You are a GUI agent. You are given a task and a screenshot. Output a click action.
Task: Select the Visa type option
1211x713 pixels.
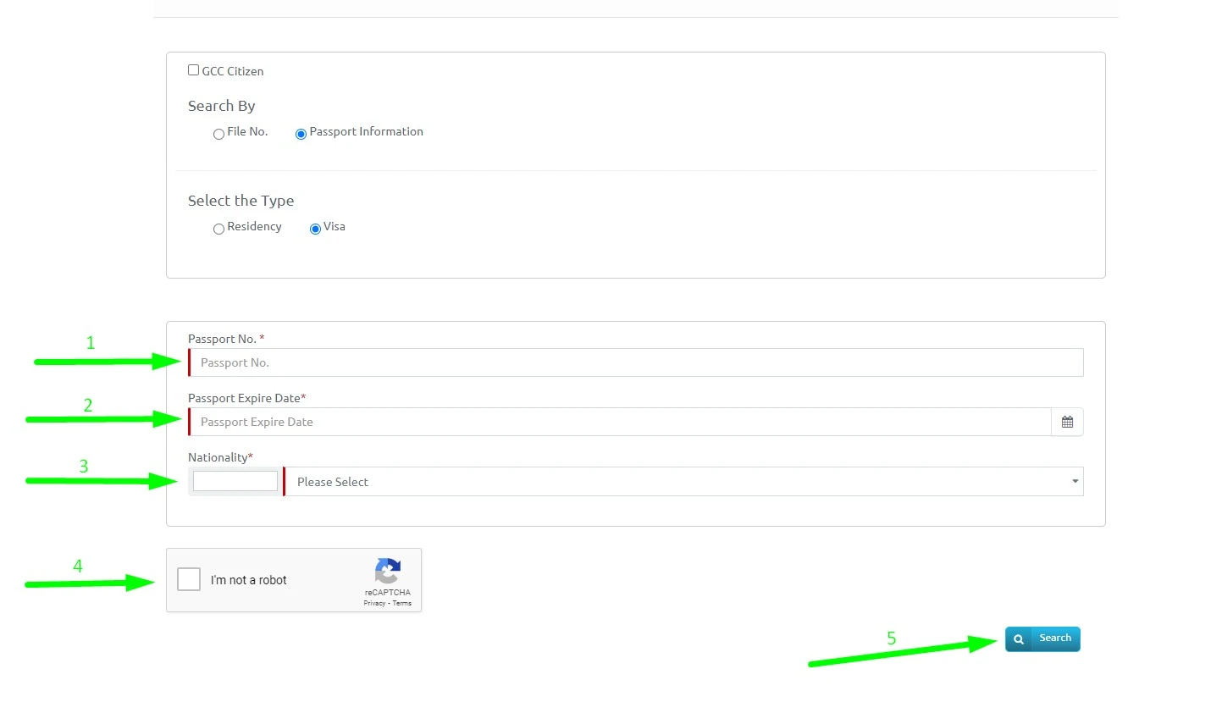click(315, 229)
